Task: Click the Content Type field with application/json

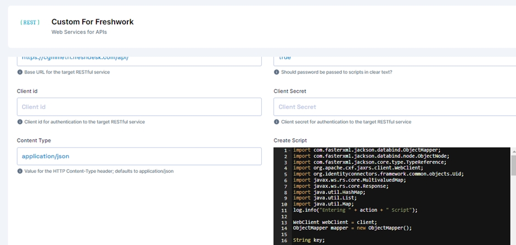Action: tap(139, 156)
